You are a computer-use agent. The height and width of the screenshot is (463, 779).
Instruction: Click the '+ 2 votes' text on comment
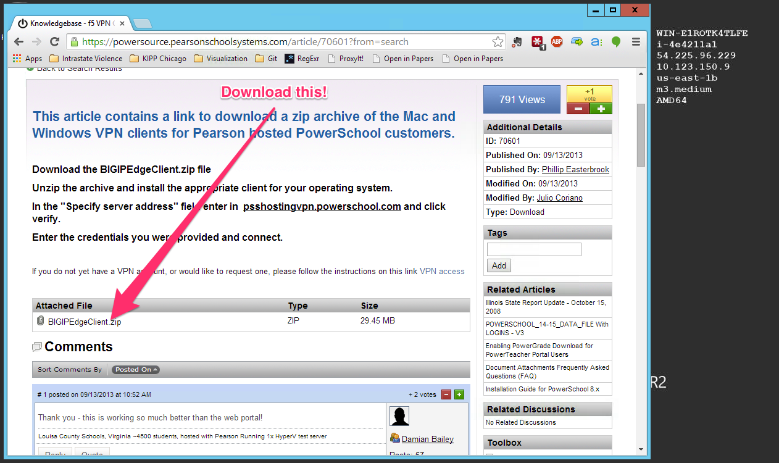point(422,394)
